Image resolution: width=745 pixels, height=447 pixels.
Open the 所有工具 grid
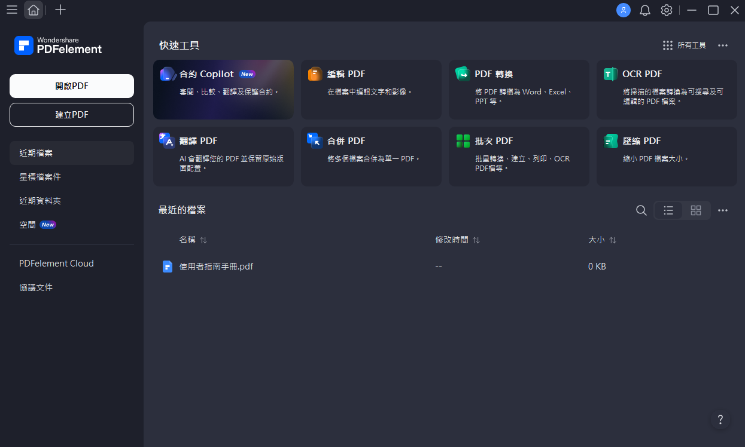coord(685,45)
